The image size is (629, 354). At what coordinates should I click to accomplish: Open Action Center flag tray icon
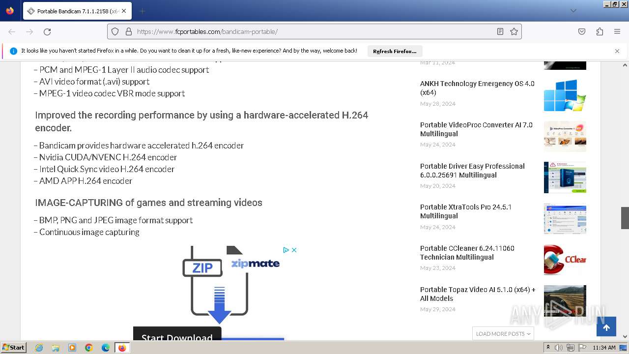point(582,348)
